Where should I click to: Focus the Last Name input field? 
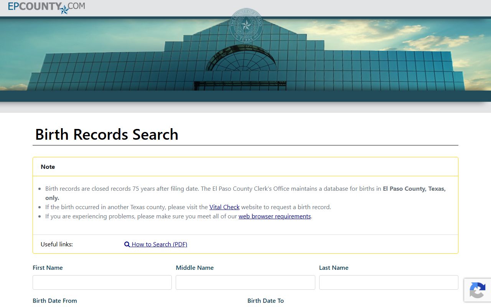(x=389, y=282)
